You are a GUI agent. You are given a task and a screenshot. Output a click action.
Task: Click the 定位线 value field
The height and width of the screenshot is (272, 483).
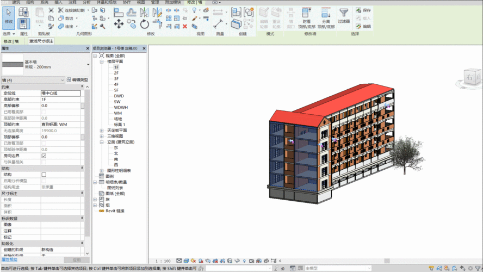(x=60, y=93)
